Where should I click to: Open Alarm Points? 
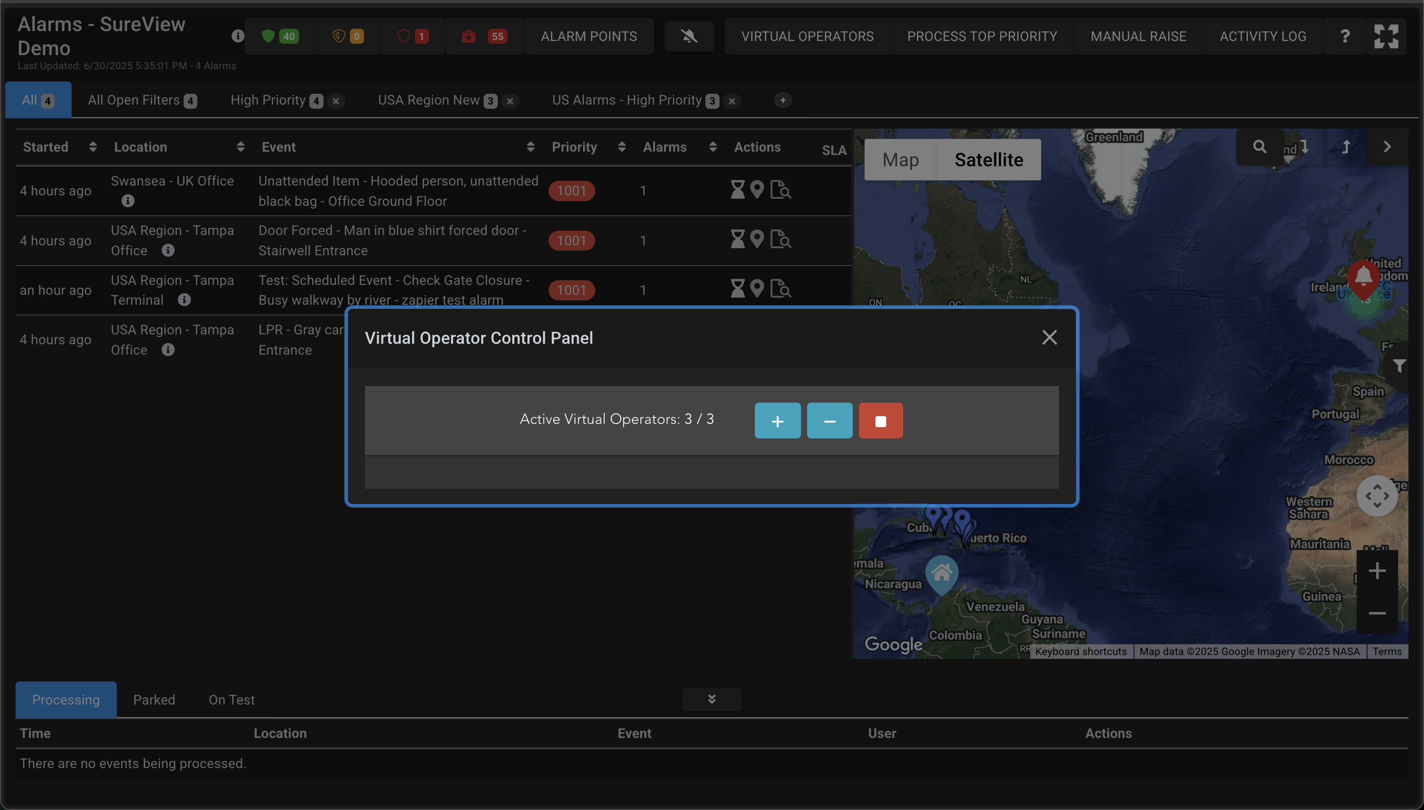point(589,37)
